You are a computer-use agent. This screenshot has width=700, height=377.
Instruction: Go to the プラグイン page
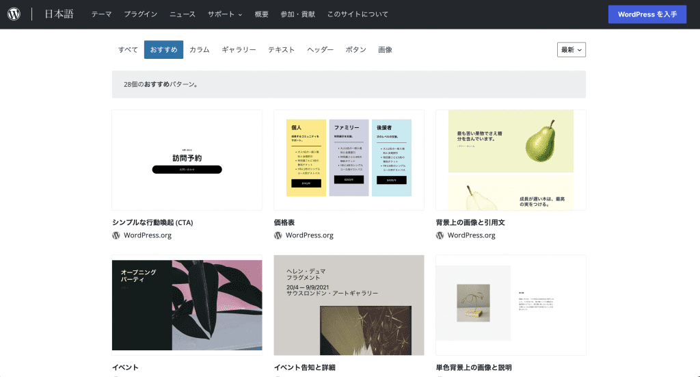click(x=140, y=14)
